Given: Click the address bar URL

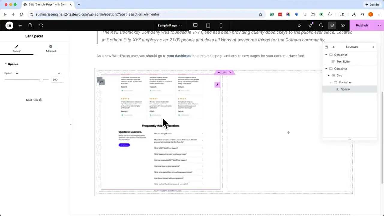Looking at the screenshot, I should point(97,14).
